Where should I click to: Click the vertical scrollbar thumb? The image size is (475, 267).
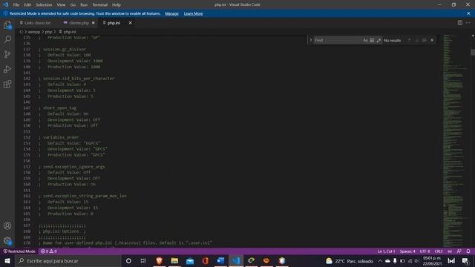473,52
